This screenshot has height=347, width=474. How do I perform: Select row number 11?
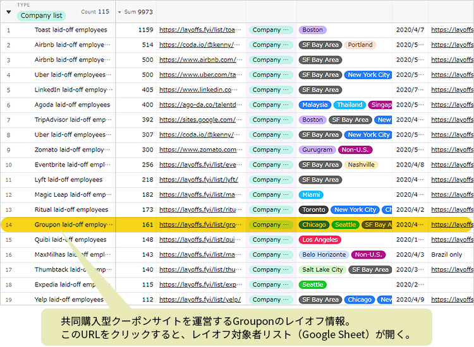coord(8,180)
